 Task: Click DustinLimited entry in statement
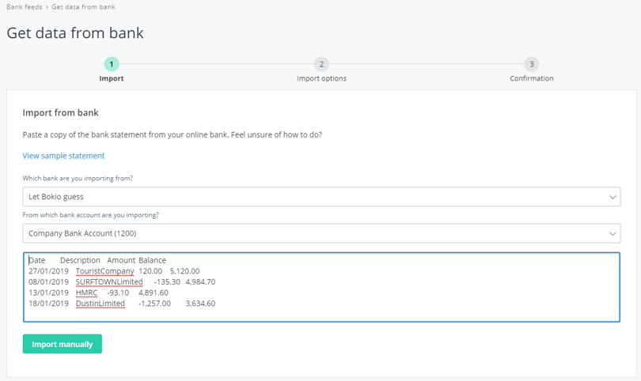pyautogui.click(x=101, y=304)
